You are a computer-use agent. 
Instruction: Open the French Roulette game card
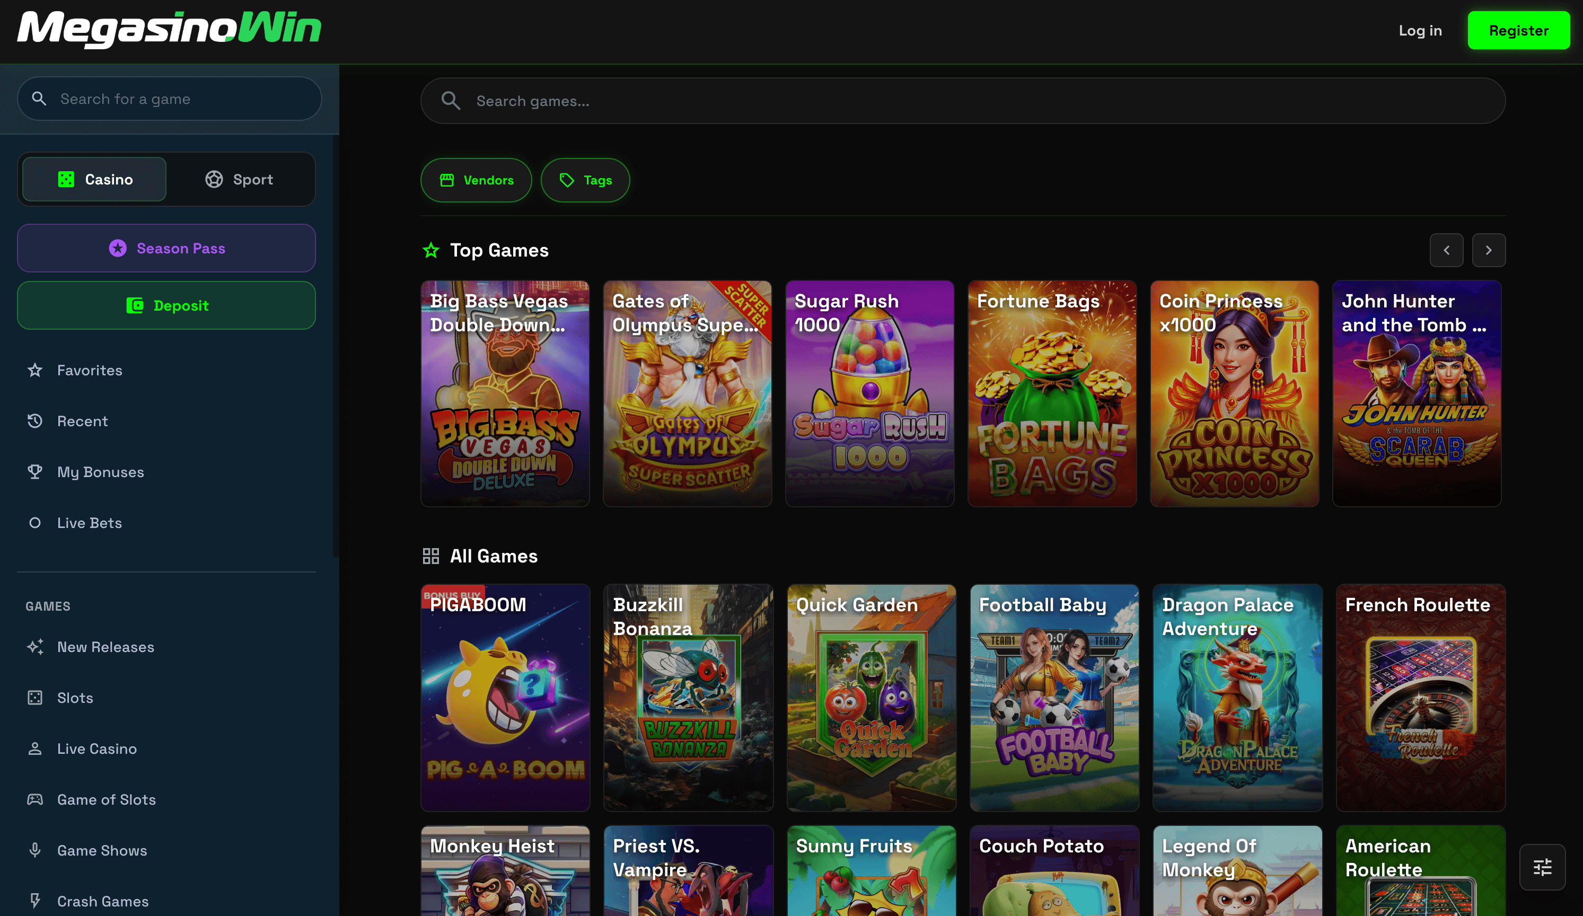[1421, 698]
